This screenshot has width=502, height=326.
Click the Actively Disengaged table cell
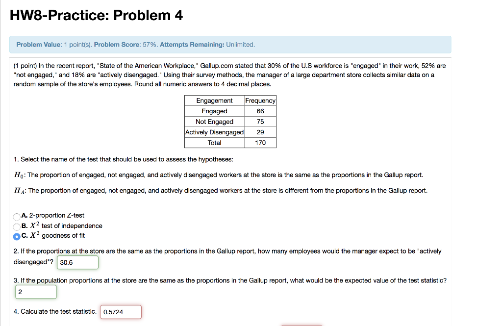(x=214, y=132)
